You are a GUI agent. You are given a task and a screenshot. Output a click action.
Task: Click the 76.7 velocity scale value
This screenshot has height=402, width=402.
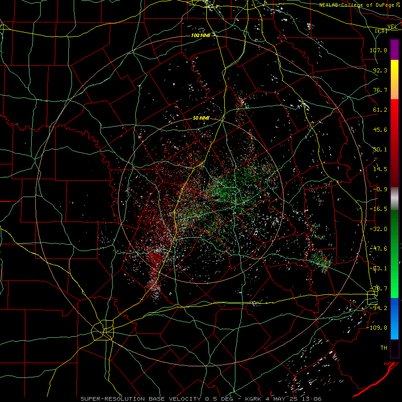point(380,90)
